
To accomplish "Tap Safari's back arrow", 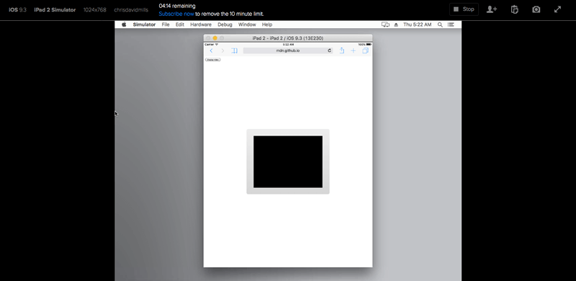I will (211, 50).
